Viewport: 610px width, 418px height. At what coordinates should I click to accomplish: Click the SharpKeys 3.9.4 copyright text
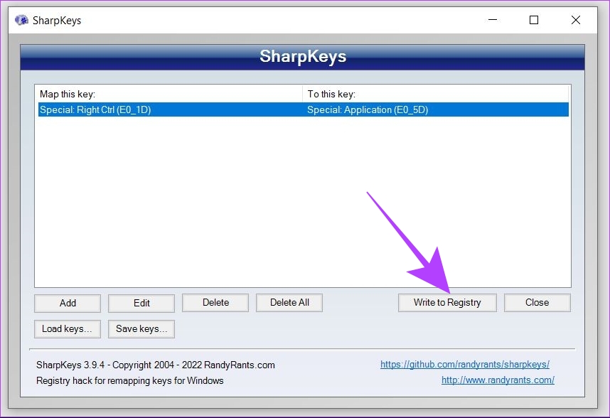coord(156,365)
